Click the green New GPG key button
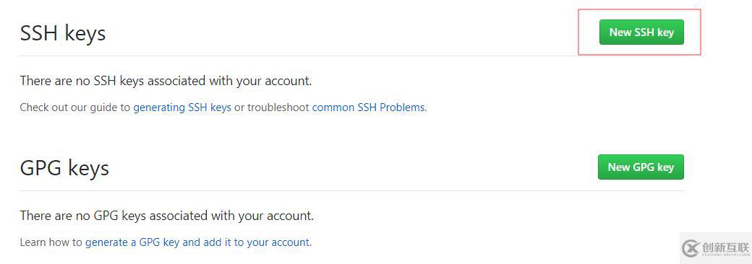 (641, 167)
